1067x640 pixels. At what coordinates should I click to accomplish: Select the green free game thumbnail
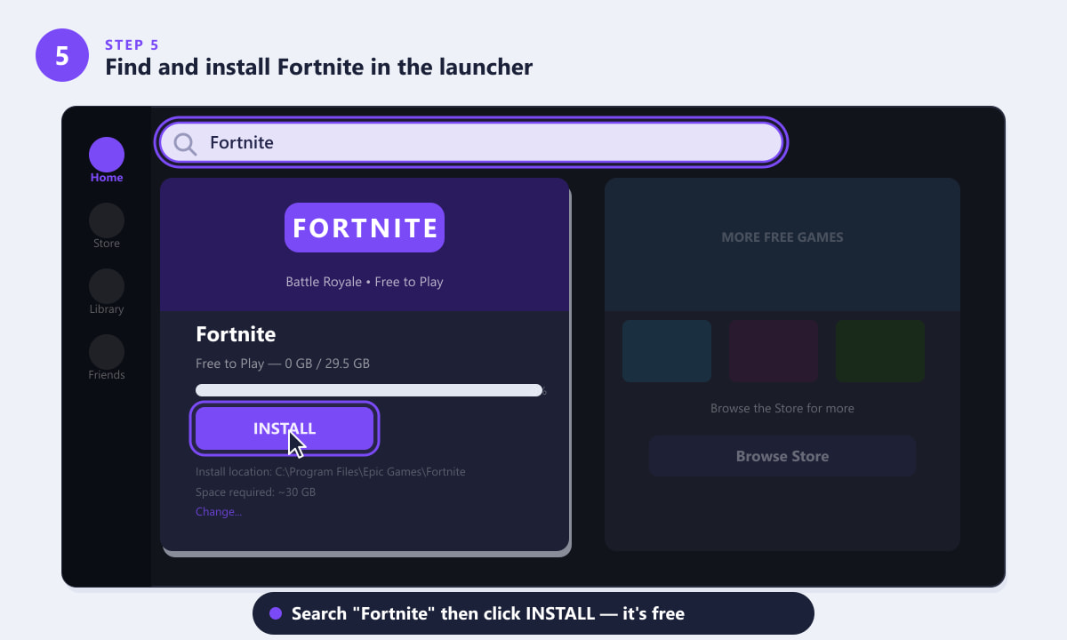(880, 351)
